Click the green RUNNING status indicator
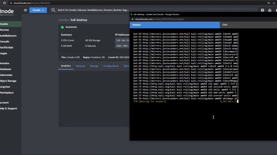This screenshot has width=277, height=155. 62,27
